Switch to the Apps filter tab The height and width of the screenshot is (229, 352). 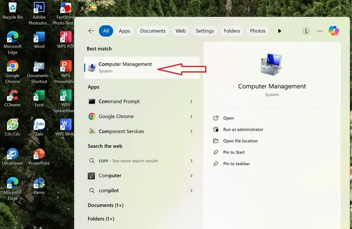125,31
